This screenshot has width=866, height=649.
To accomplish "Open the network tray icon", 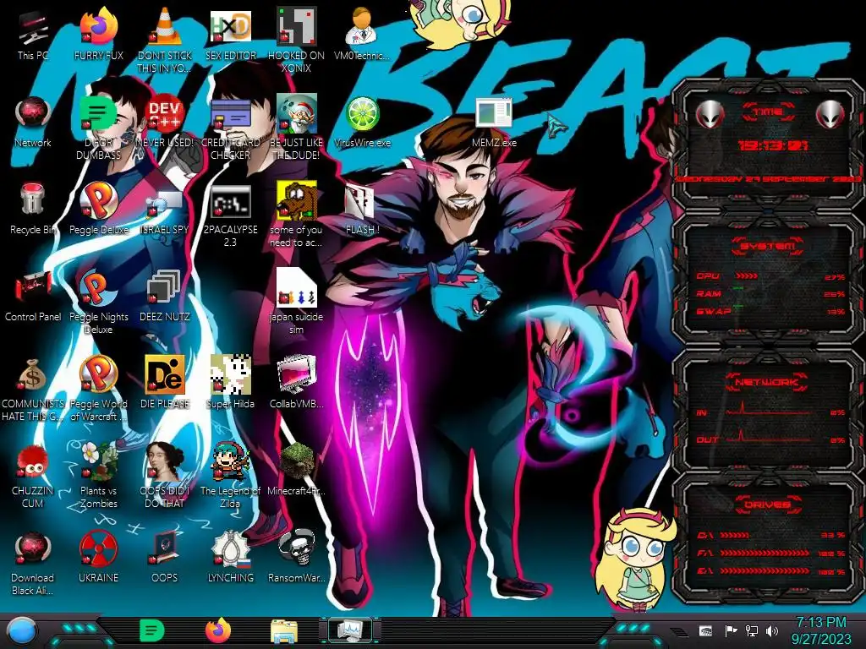I will coord(752,630).
